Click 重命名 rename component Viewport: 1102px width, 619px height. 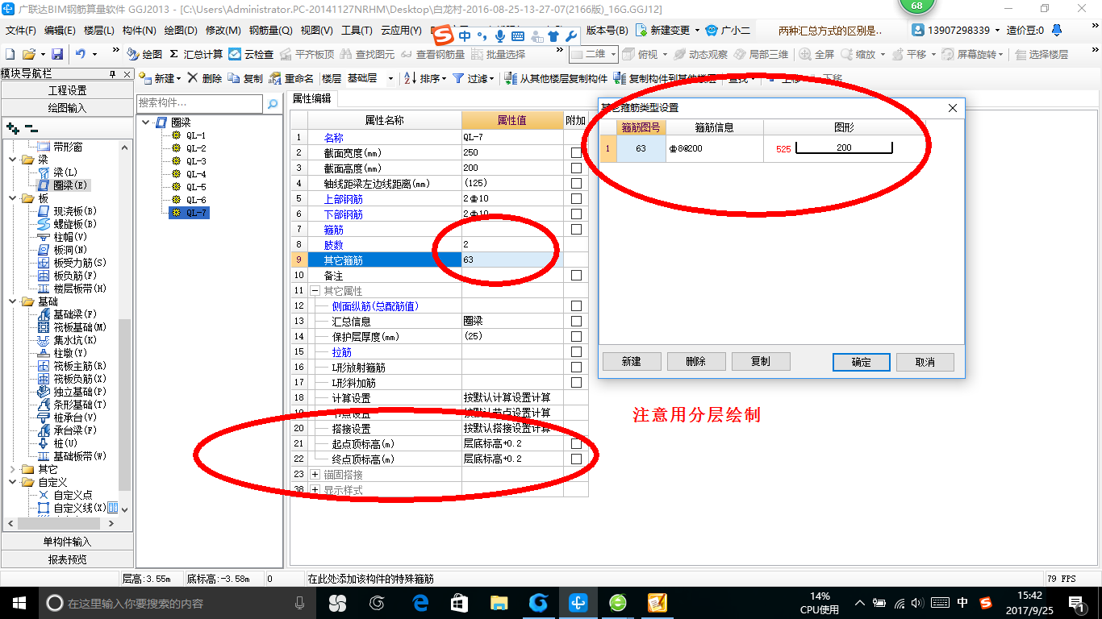(291, 78)
